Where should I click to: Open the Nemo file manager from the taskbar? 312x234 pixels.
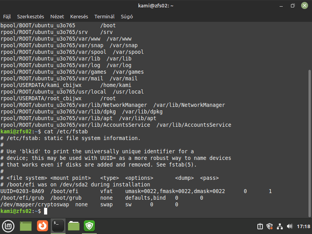click(x=74, y=226)
